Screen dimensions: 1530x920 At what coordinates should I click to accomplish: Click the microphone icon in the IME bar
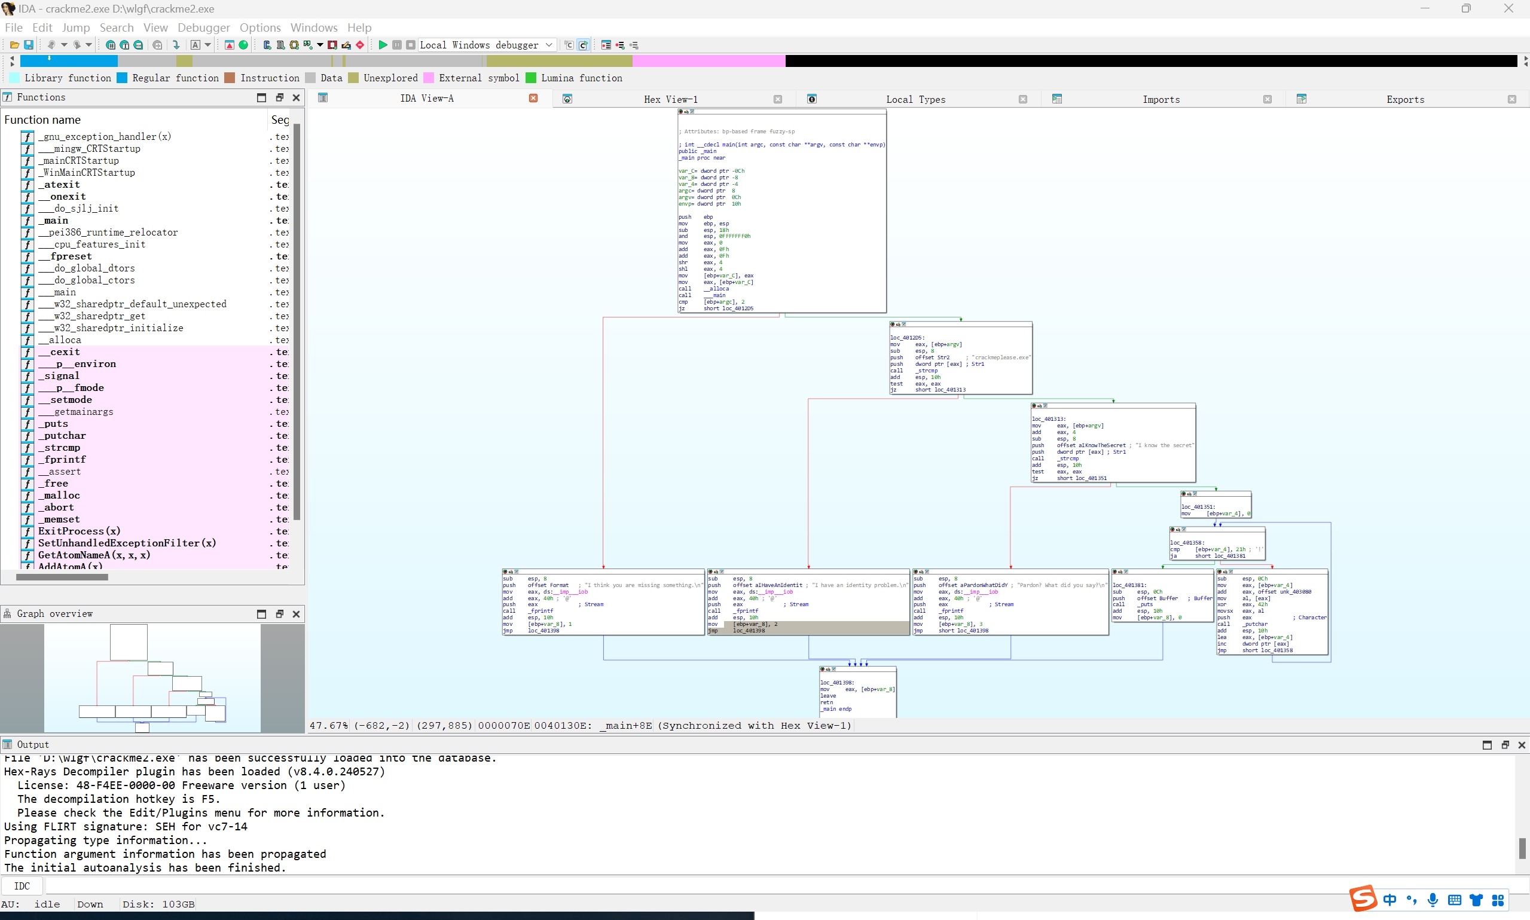(x=1433, y=900)
